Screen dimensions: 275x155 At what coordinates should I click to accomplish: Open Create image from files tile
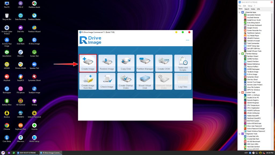(x=88, y=81)
